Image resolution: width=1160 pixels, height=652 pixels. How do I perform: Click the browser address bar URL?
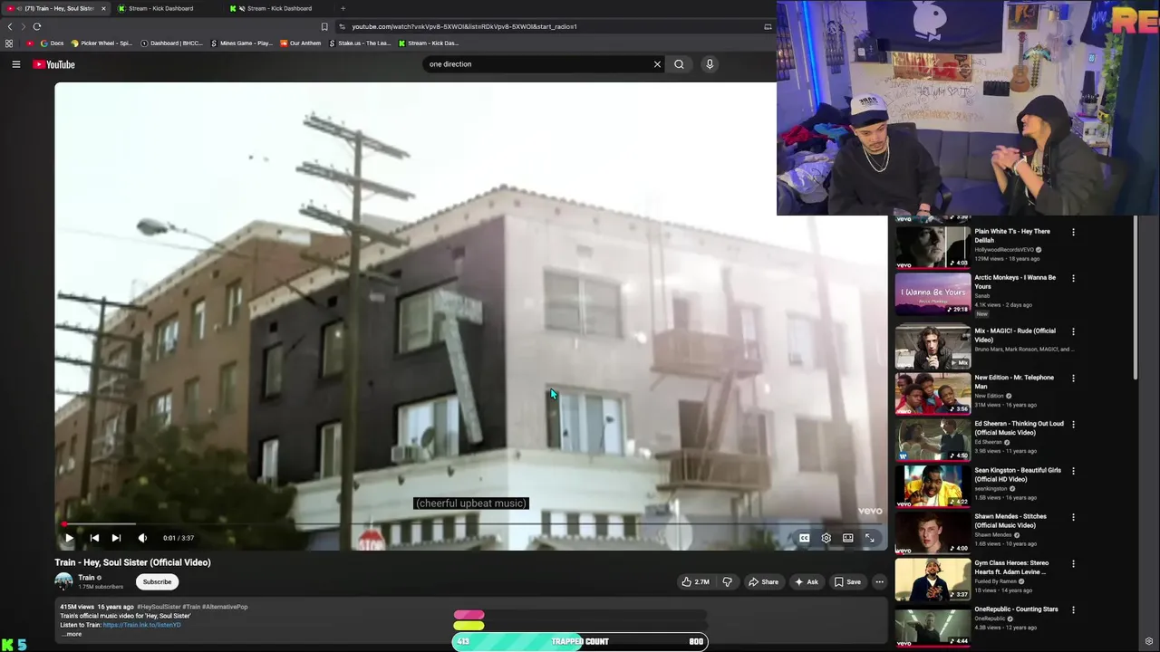(x=464, y=26)
